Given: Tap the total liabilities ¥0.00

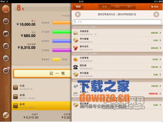Looking at the screenshot, I should pos(66,118).
